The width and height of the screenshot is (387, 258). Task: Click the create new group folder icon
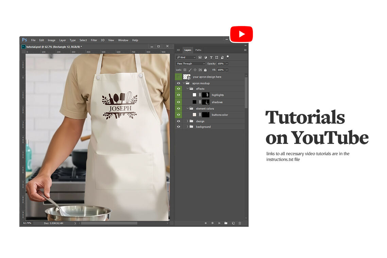(x=226, y=223)
